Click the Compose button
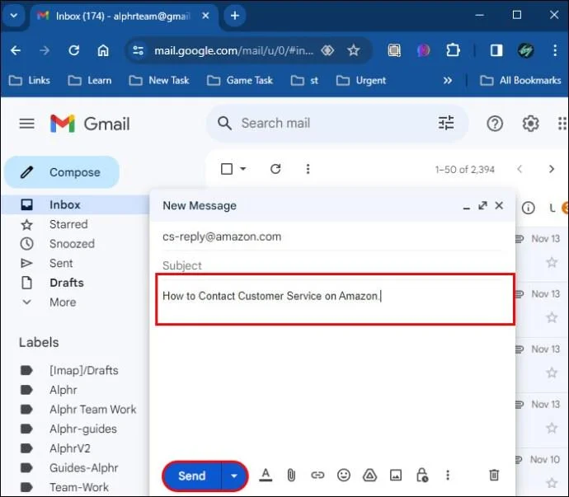Viewport: 569px width, 497px height. 62,172
